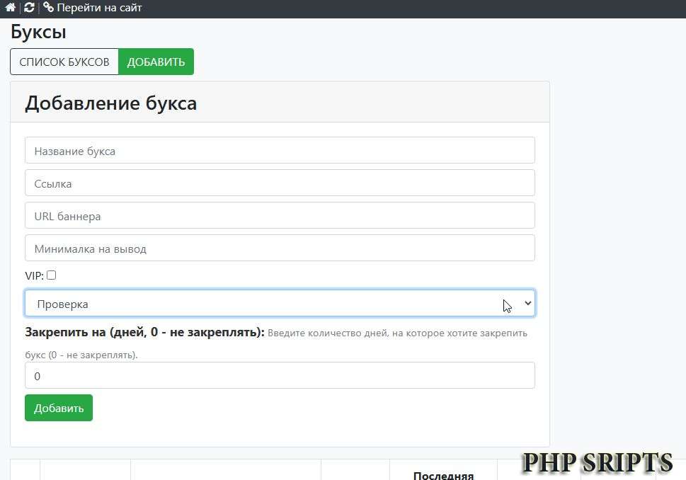686x480 pixels.
Task: Expand the dropdown using its chevron arrow
Action: [x=527, y=303]
